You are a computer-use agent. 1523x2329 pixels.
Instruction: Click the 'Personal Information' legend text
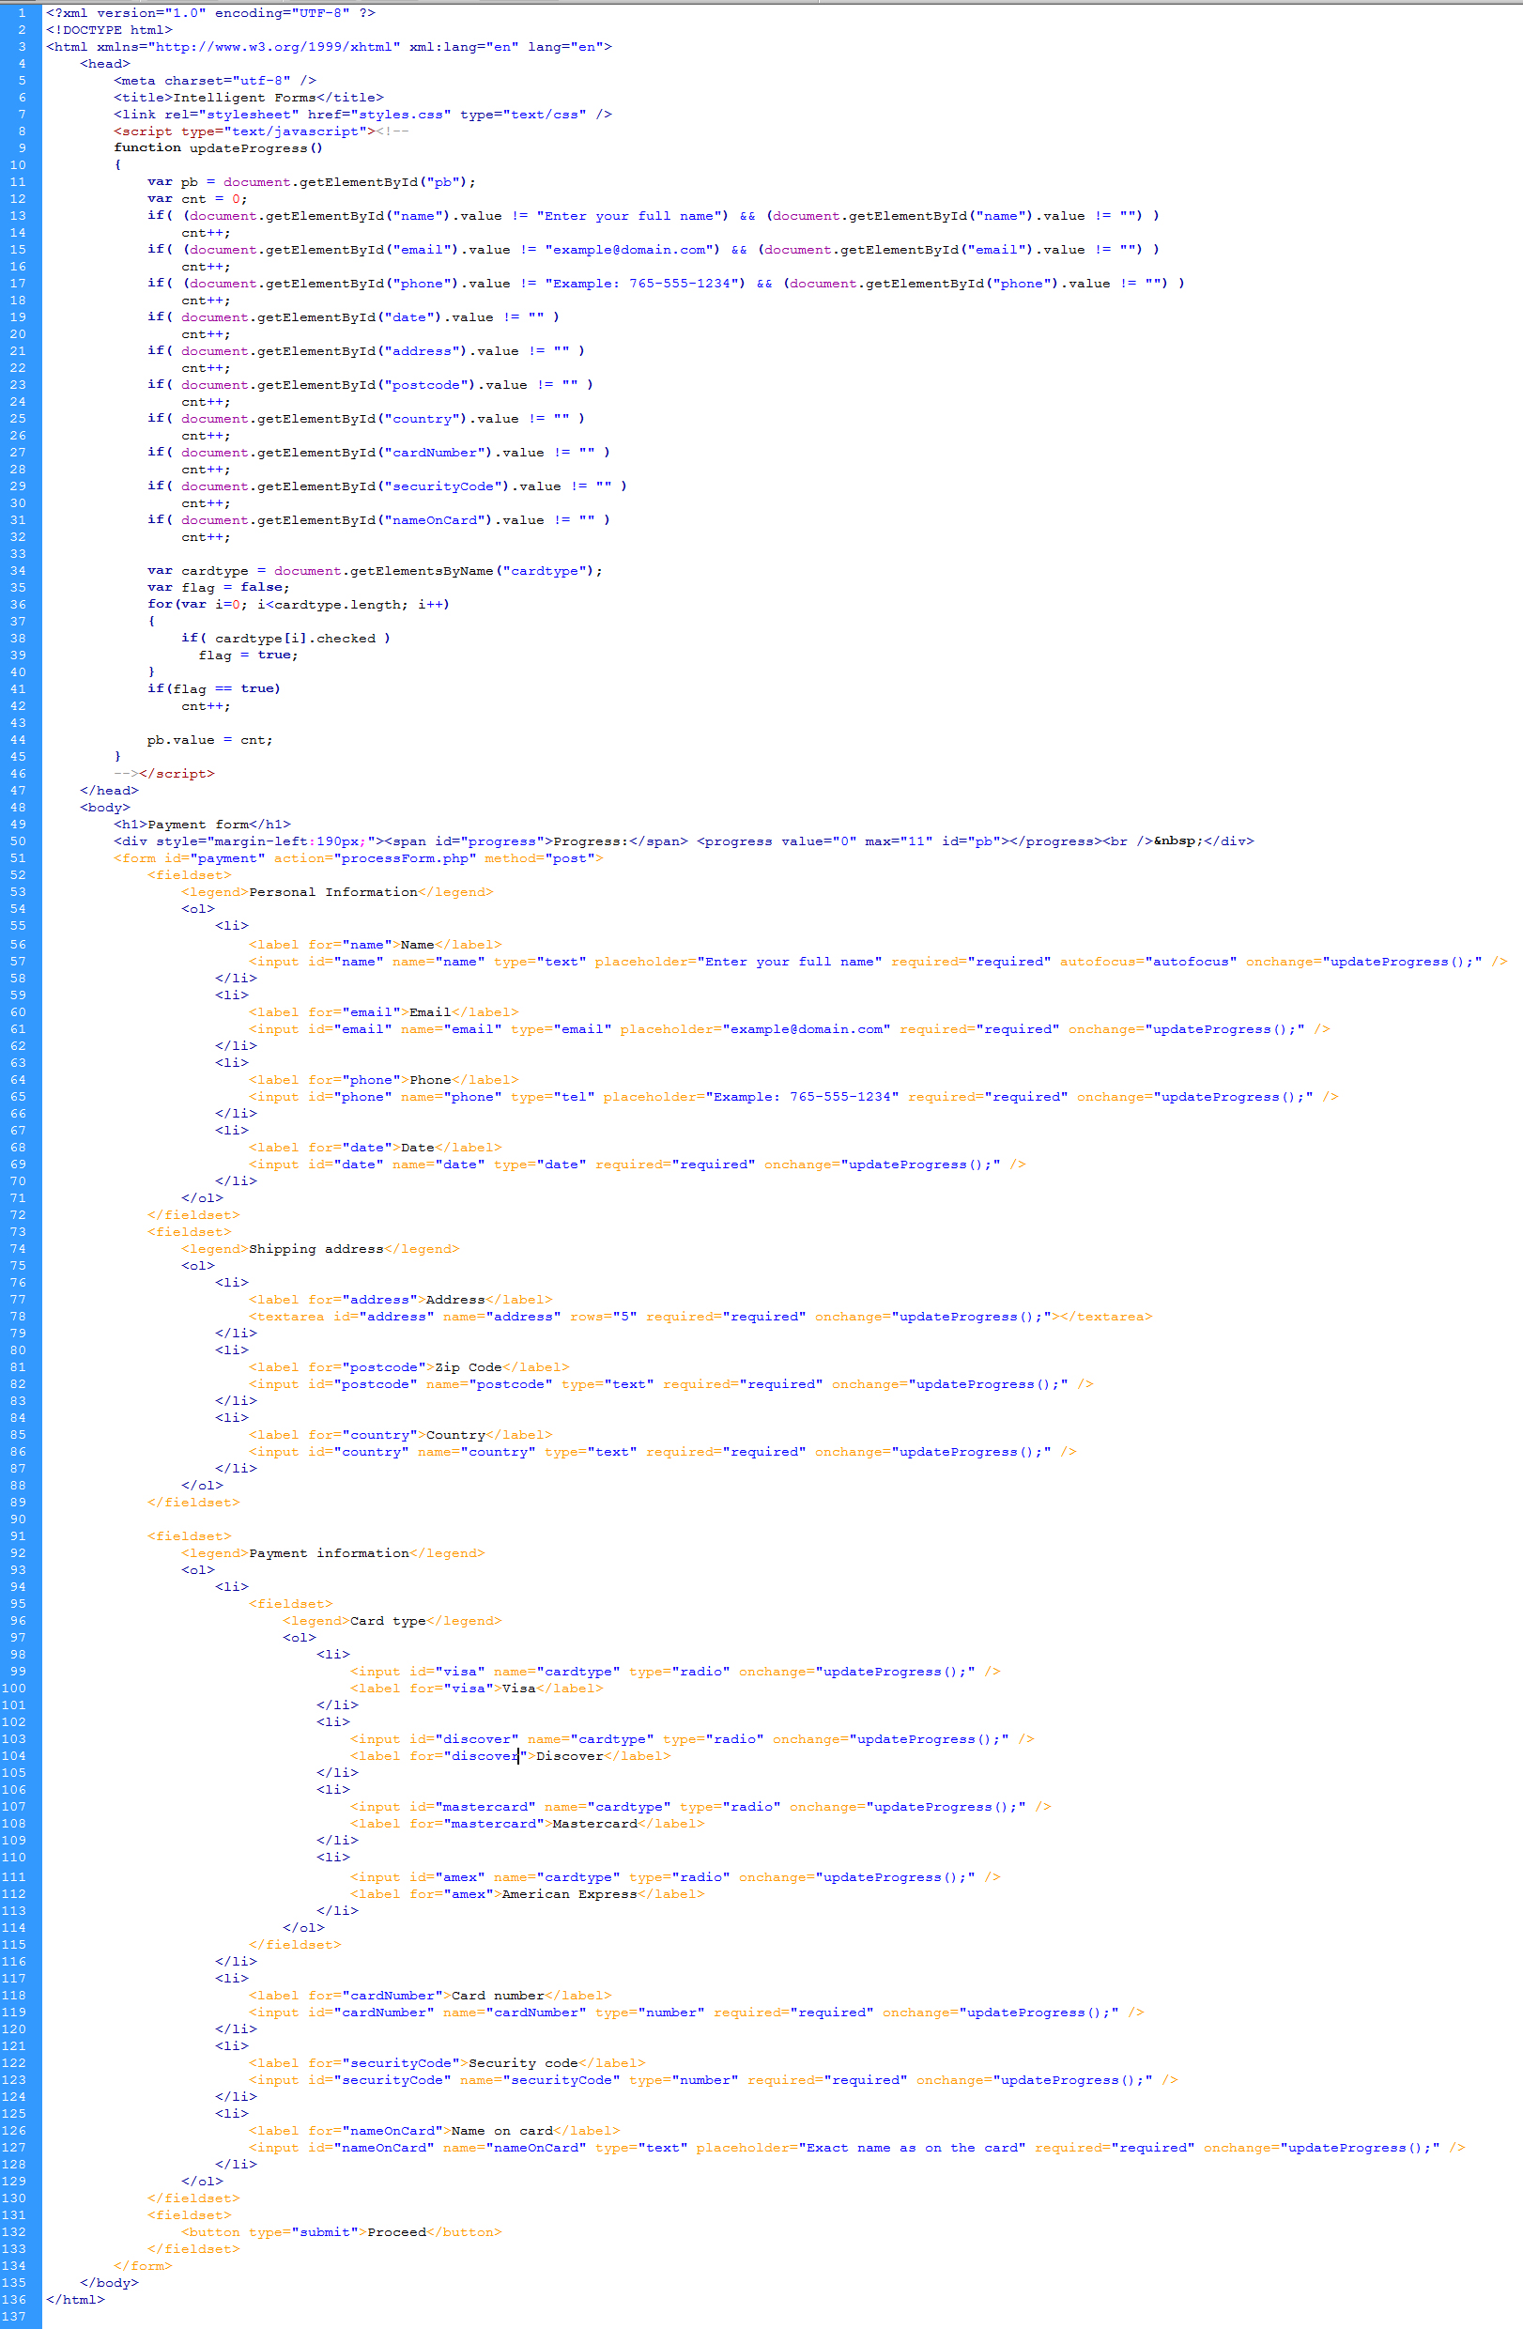coord(332,892)
